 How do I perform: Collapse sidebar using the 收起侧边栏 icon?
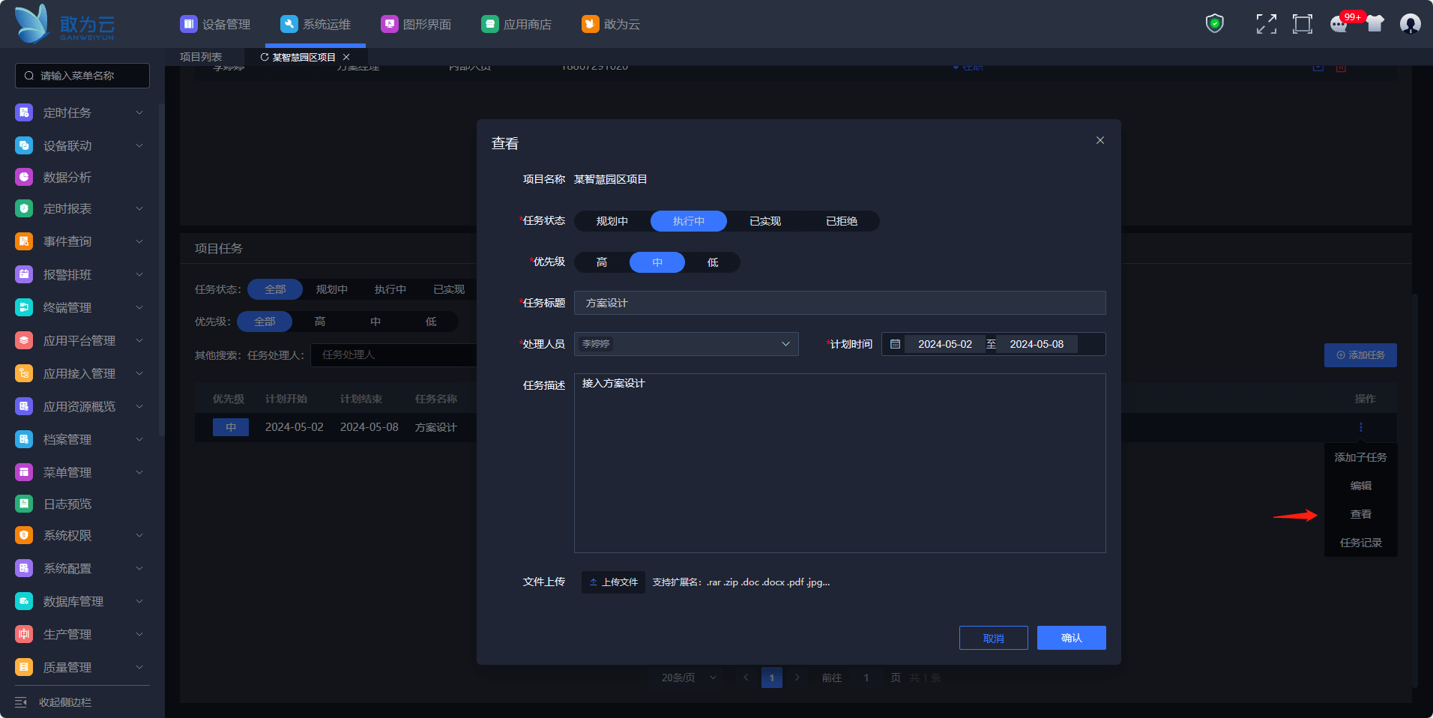(x=21, y=702)
